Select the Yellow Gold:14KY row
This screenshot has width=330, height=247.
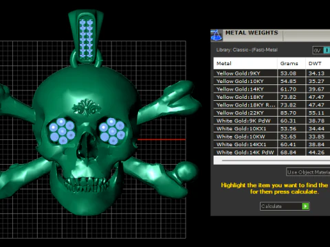[x=272, y=89]
